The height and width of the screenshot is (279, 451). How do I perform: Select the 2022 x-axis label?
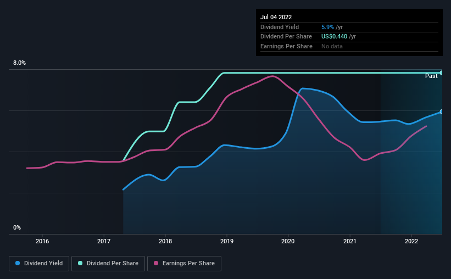(411, 241)
